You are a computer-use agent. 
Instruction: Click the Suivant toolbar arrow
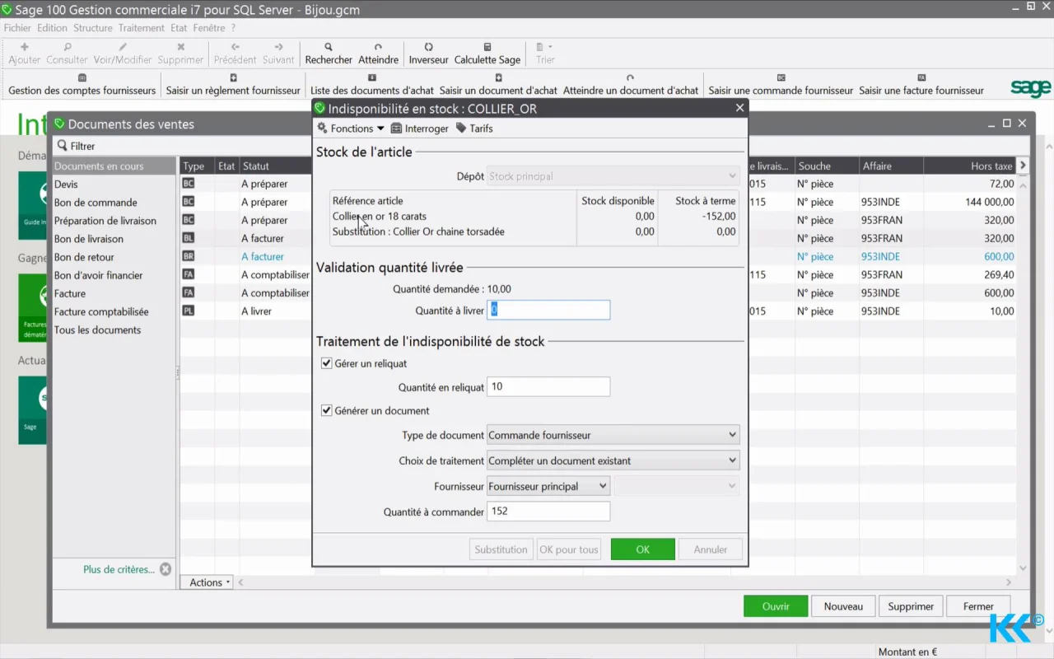pos(278,47)
